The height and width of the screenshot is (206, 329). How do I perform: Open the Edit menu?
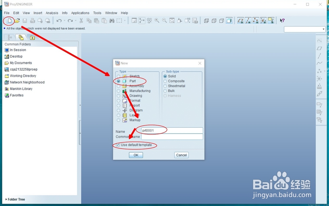(16, 13)
